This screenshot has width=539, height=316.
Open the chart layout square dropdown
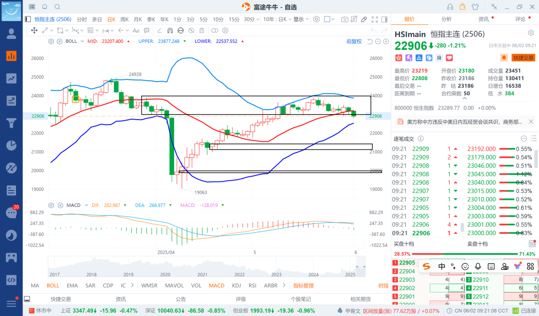point(329,19)
